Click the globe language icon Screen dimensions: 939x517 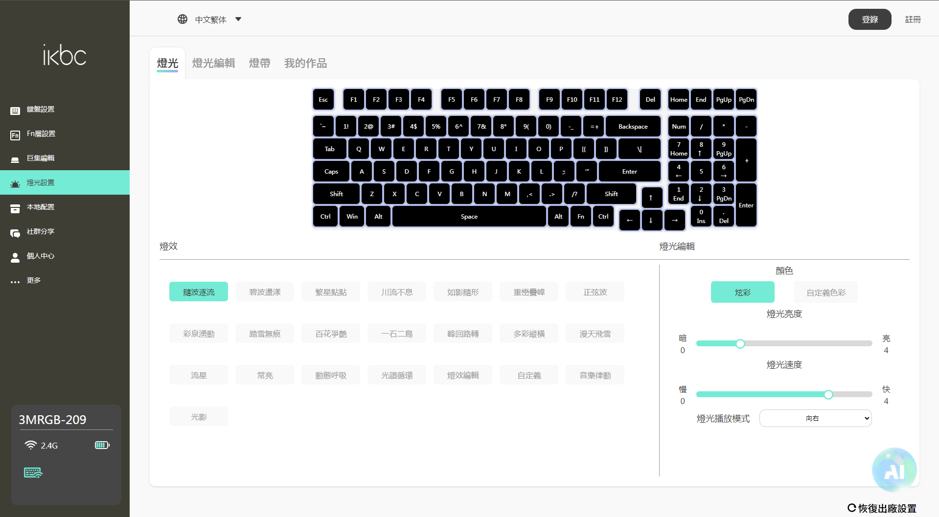183,19
